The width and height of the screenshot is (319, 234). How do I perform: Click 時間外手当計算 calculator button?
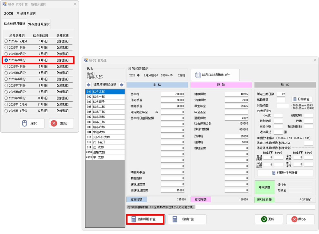coord(285,173)
